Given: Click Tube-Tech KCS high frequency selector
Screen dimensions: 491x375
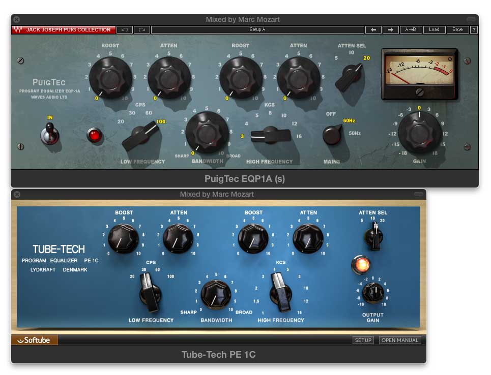Looking at the screenshot, I should click(x=280, y=293).
